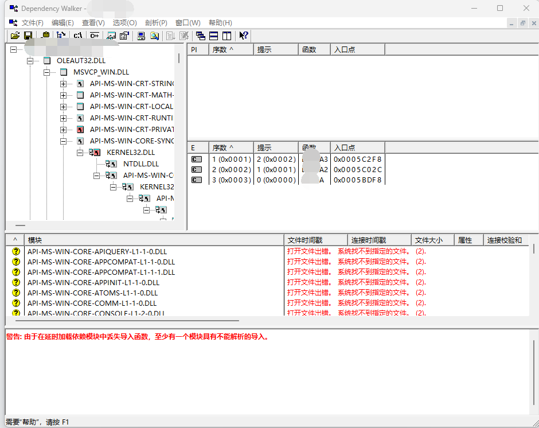The image size is (539, 428).
Task: Open the Properties toolbar icon
Action: point(124,36)
